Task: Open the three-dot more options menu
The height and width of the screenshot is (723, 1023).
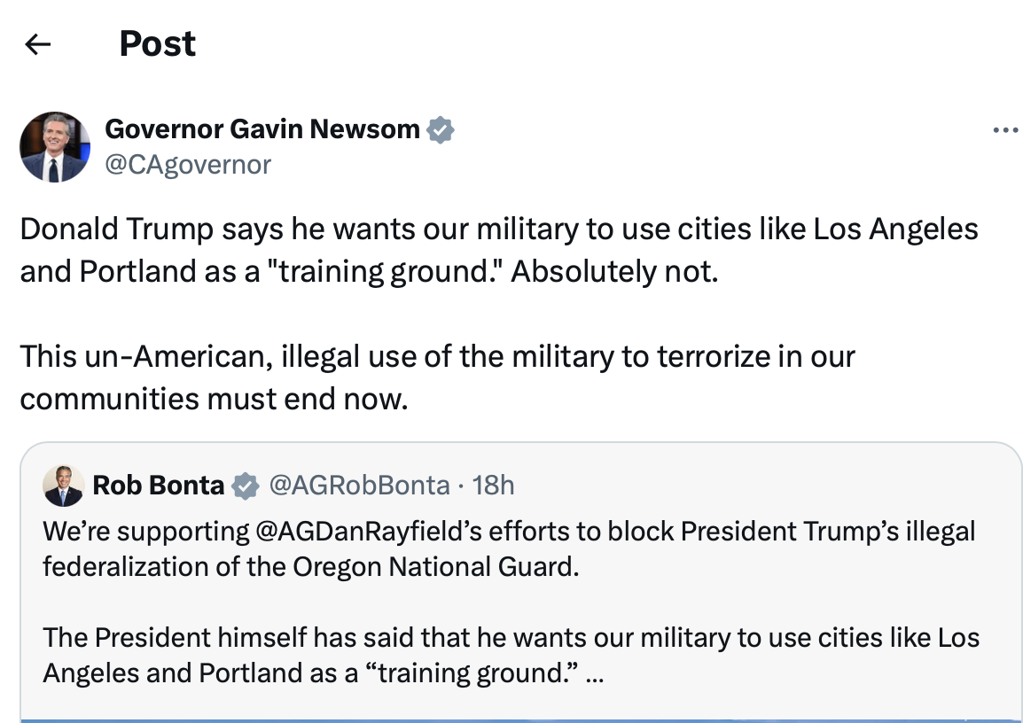Action: coord(1005,131)
